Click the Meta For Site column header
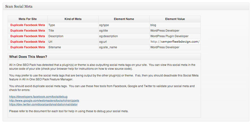The height and width of the screenshot is (124, 252). 27,19
